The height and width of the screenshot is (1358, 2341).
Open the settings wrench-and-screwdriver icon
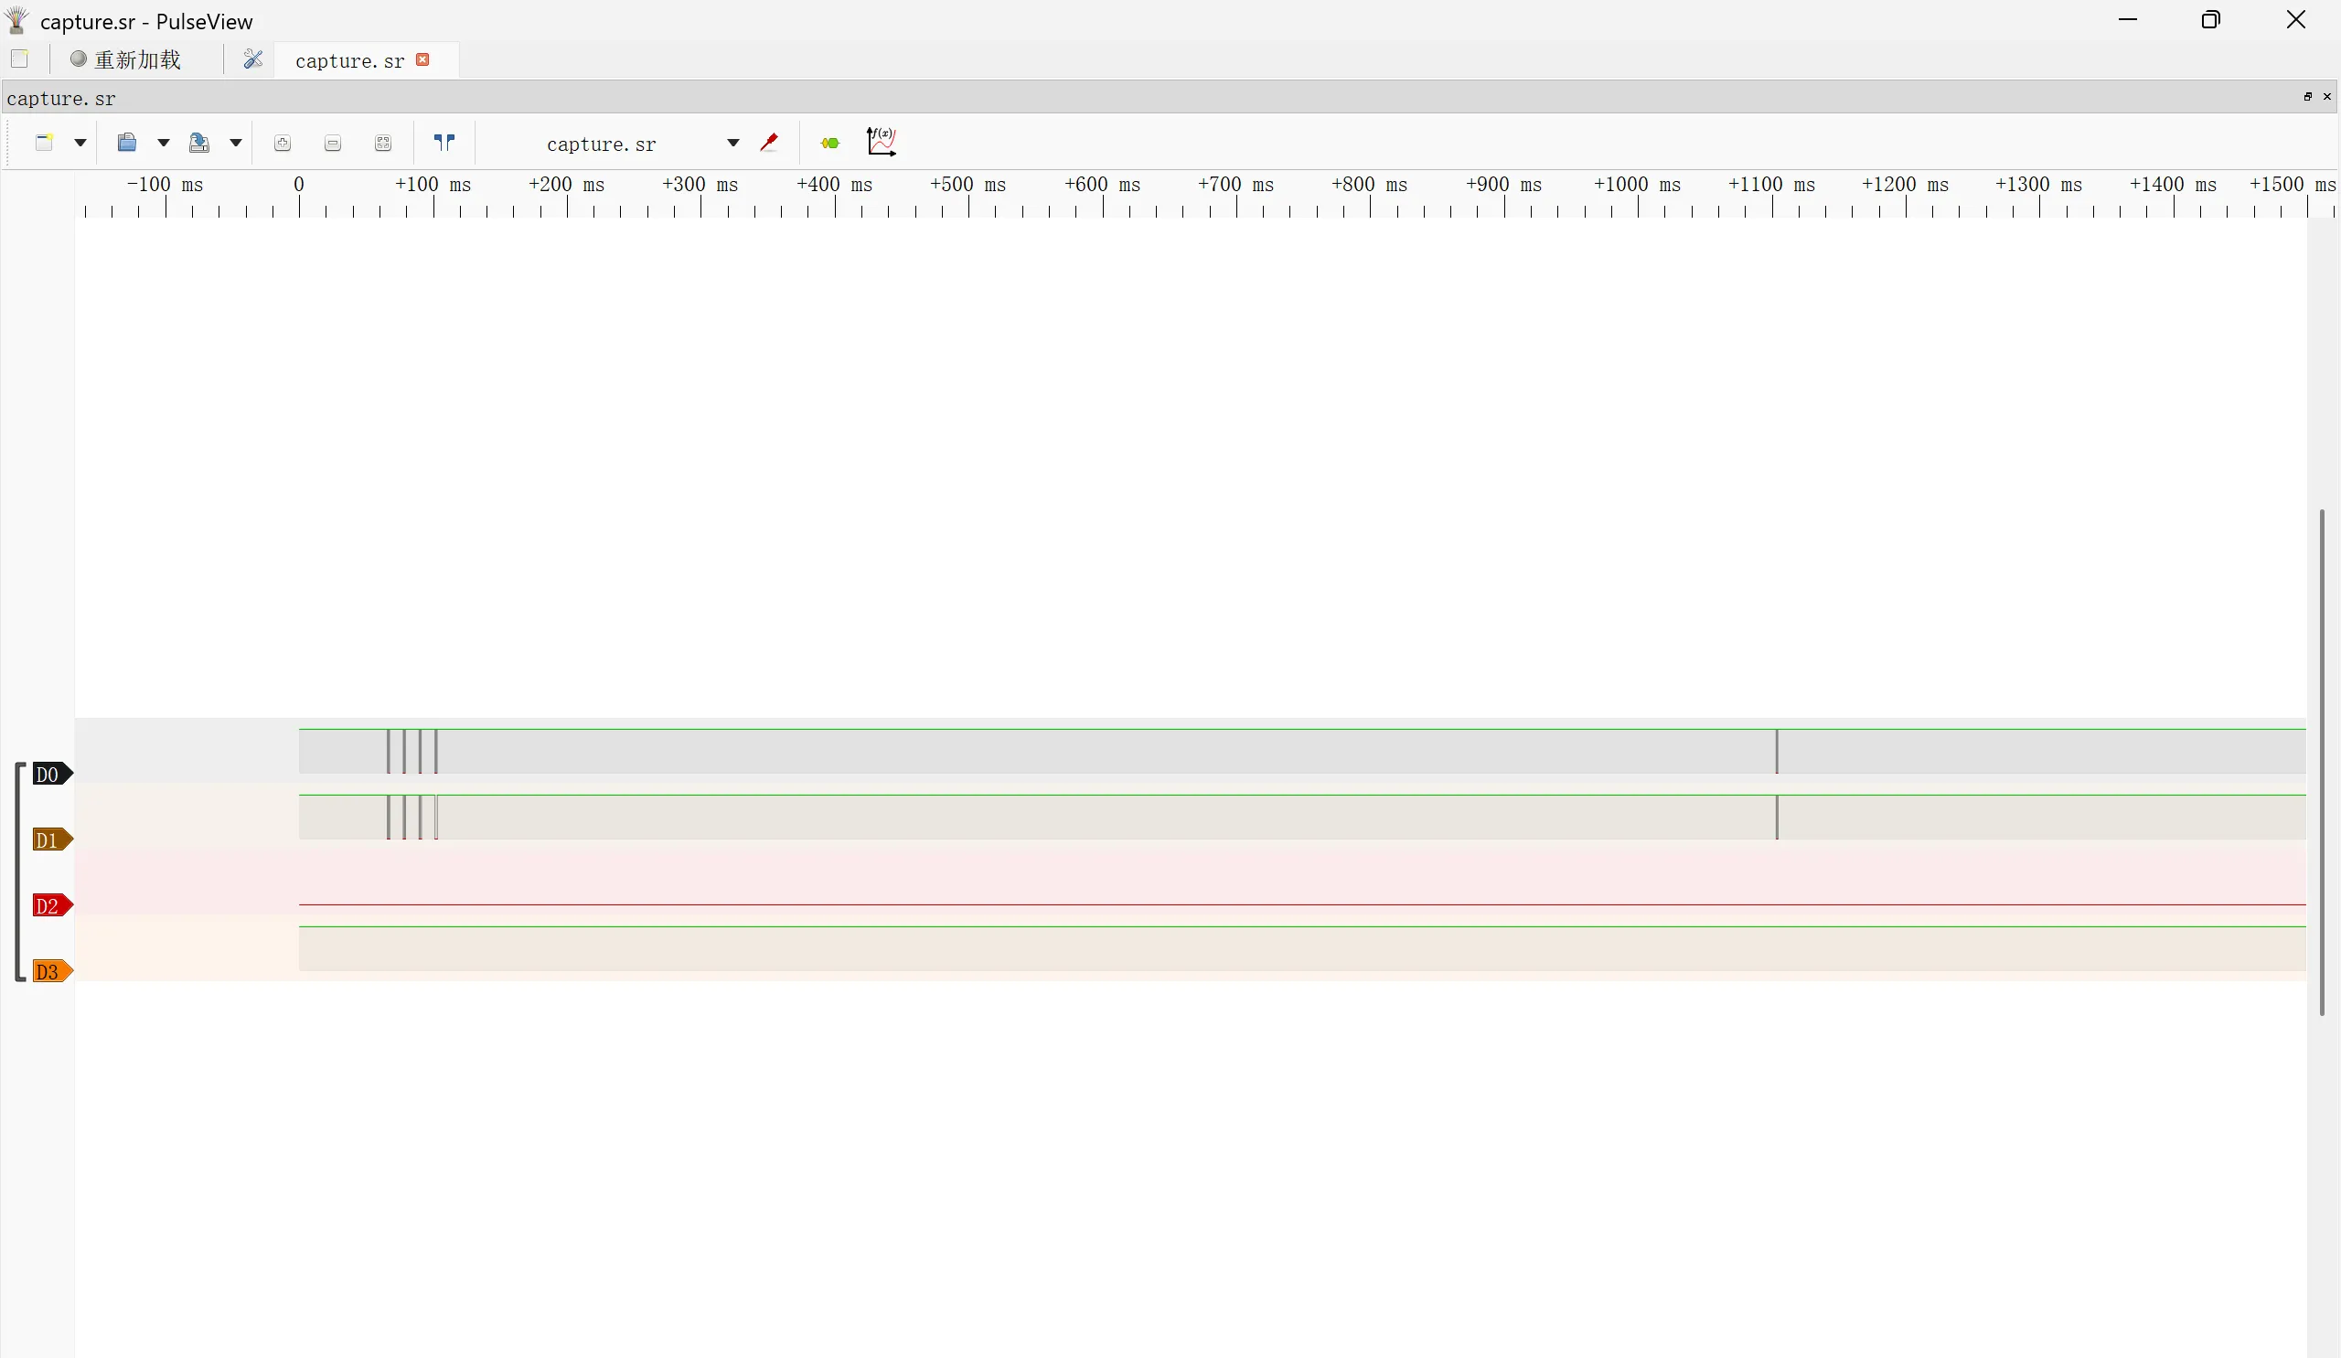click(252, 59)
